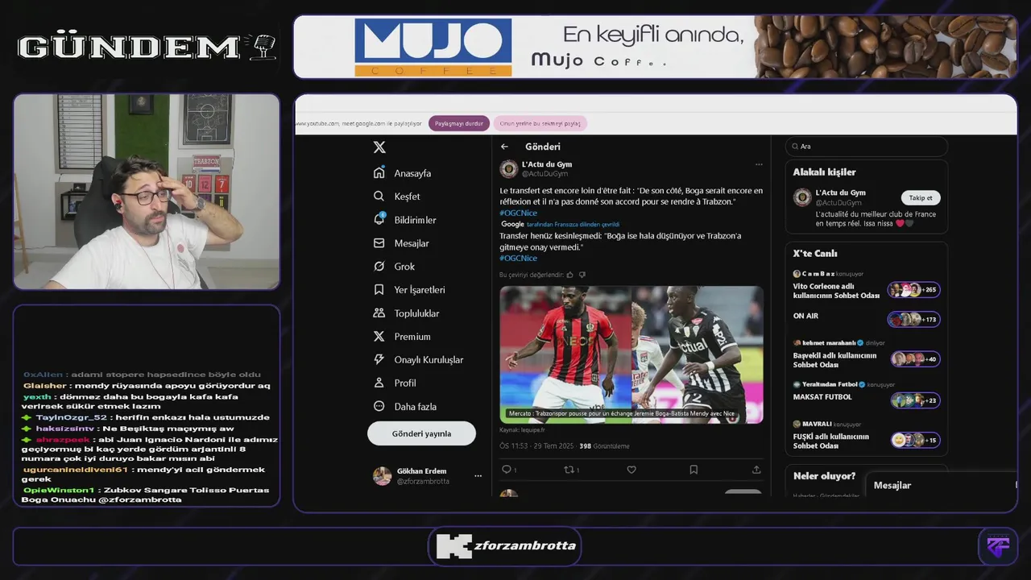The width and height of the screenshot is (1031, 580).
Task: Rate translation with thumbs down
Action: pos(582,275)
